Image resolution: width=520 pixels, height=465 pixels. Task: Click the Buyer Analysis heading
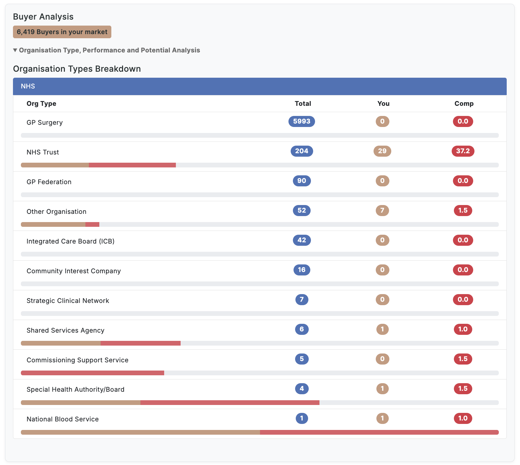[43, 17]
